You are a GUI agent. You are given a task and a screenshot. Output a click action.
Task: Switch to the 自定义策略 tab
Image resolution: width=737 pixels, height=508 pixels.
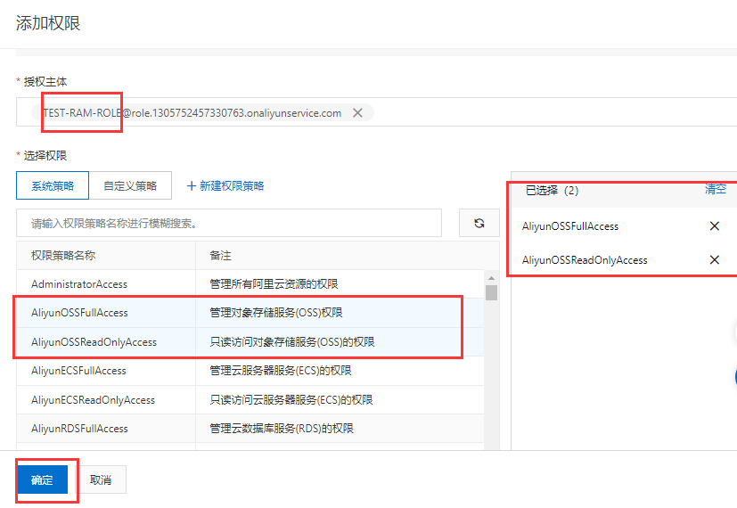130,185
